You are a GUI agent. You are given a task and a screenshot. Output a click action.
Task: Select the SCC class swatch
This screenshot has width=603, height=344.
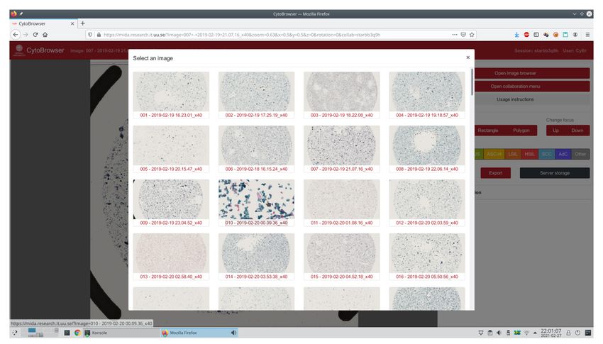[x=546, y=154]
